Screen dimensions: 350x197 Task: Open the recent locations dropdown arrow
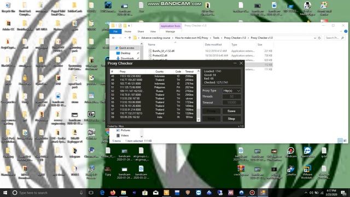point(125,38)
